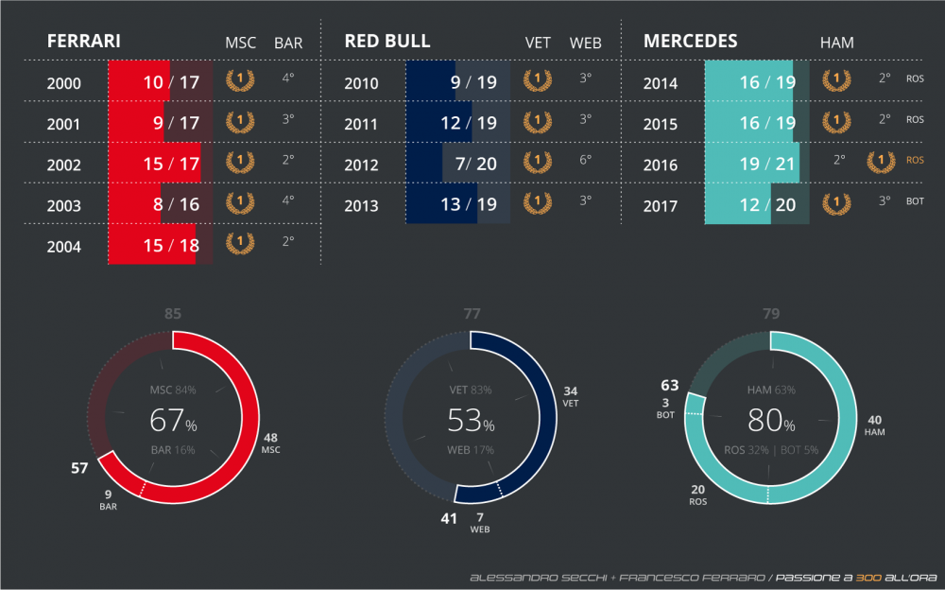Click the laurel wreath in Red Bull's 2010 row
The width and height of the screenshot is (945, 590).
tap(537, 81)
